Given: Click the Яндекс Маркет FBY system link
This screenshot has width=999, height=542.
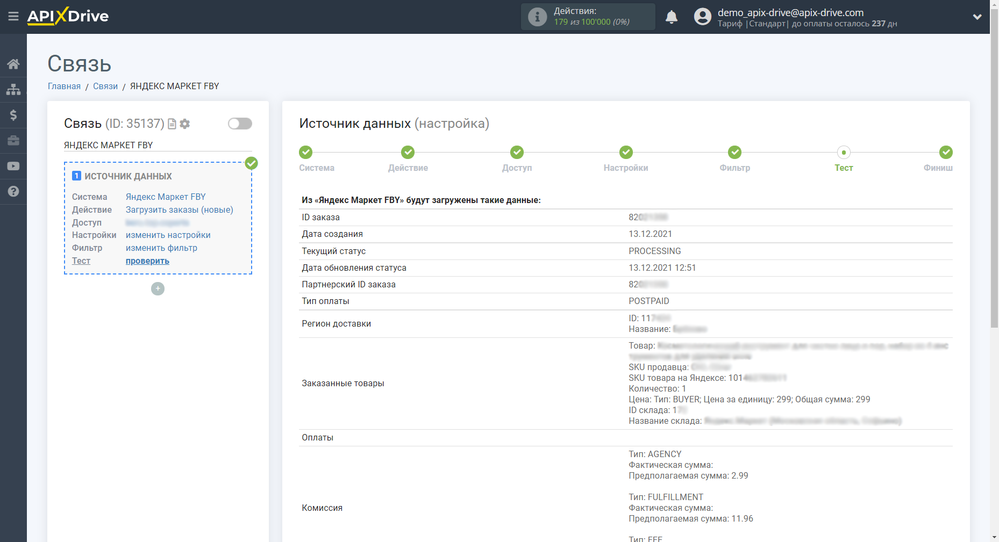Looking at the screenshot, I should [x=166, y=197].
